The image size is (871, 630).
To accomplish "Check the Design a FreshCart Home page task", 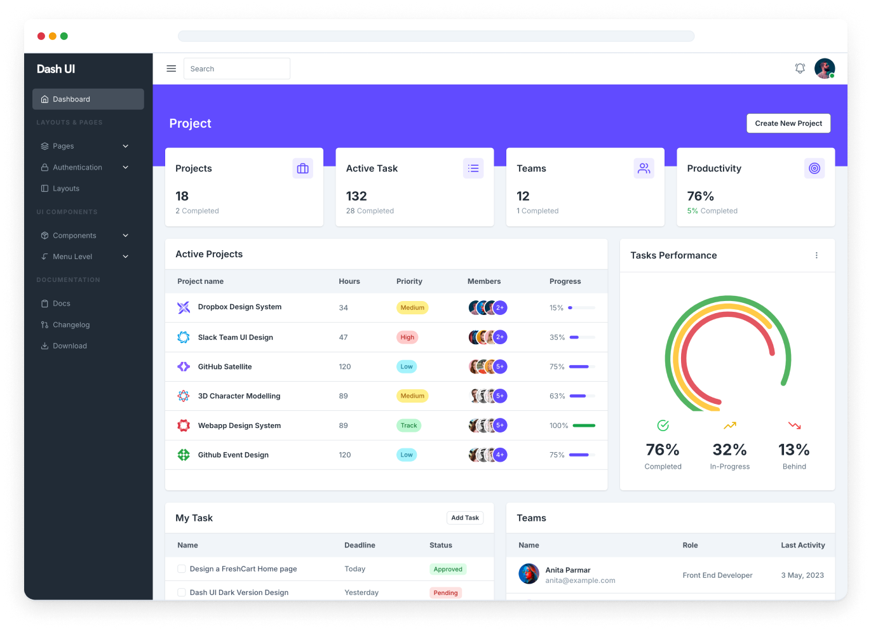I will (182, 569).
